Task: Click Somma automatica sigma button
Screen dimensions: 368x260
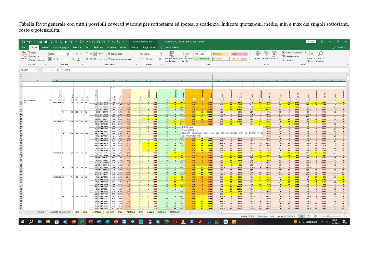Action: tap(293, 52)
